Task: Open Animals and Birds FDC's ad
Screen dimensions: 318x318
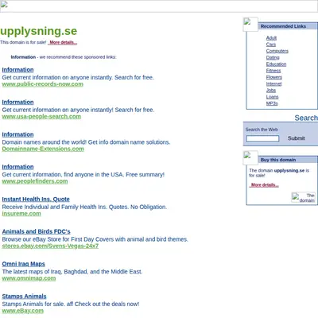Action: [x=37, y=231]
